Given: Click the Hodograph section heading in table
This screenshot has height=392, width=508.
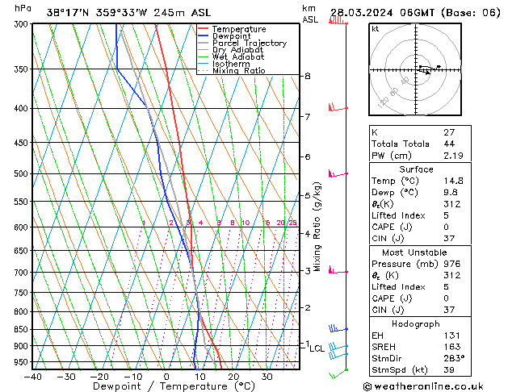Looking at the screenshot, I should click(416, 323).
